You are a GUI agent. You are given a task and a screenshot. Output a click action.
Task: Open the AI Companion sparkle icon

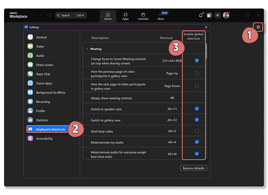(217, 15)
